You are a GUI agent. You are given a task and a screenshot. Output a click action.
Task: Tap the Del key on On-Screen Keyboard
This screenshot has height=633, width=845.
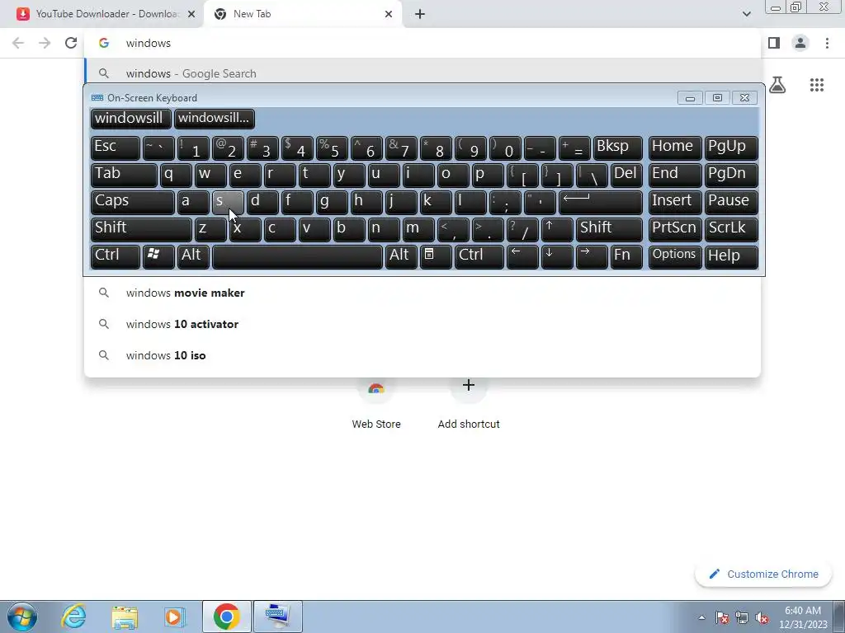point(627,175)
